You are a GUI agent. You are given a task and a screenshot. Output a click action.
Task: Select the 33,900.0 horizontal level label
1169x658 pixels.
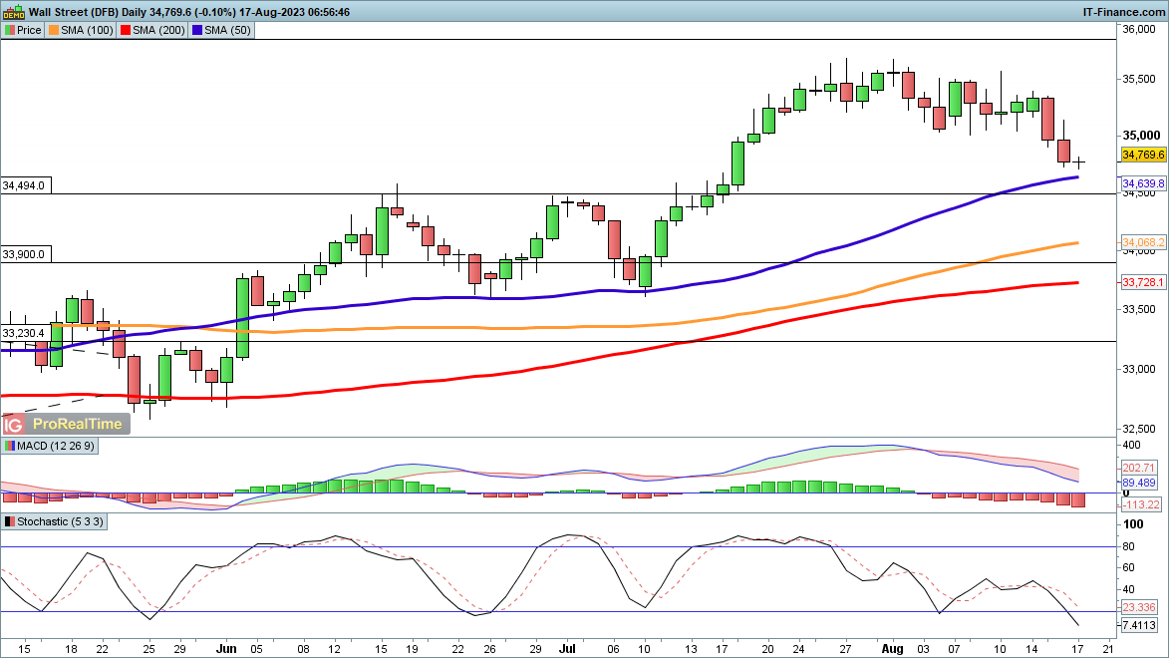(x=25, y=254)
